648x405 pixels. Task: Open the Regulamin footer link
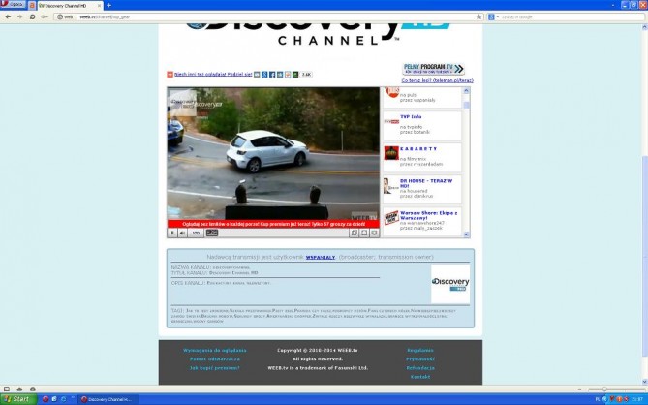420,350
